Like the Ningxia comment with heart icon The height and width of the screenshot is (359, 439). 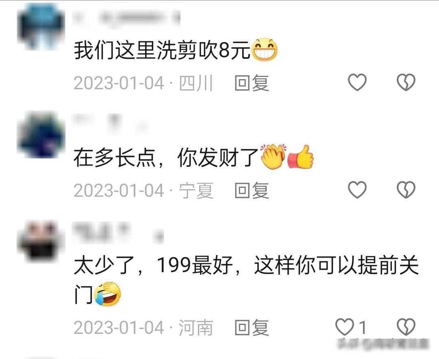[357, 190]
